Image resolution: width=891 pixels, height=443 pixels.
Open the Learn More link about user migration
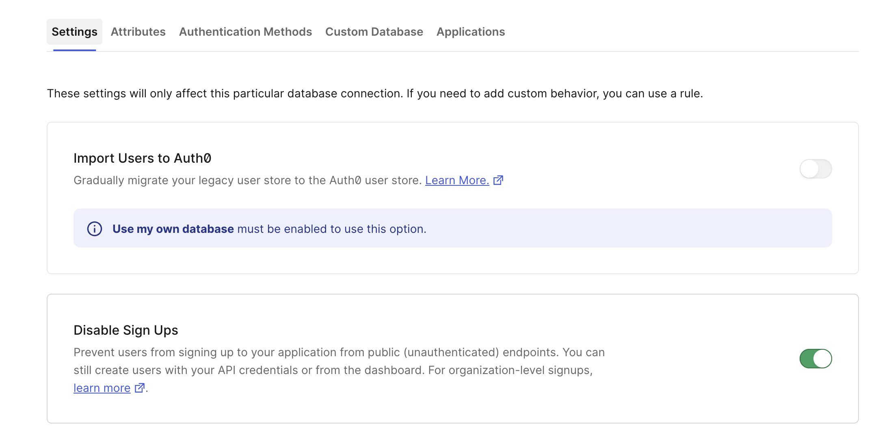point(457,180)
